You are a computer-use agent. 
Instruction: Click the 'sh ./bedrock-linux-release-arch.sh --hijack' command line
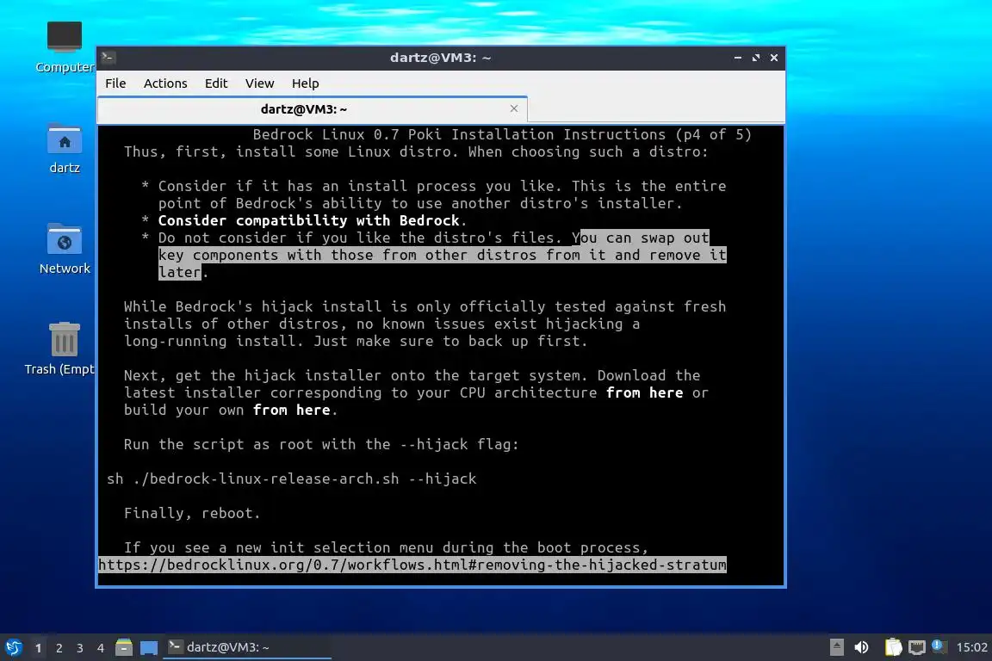291,479
